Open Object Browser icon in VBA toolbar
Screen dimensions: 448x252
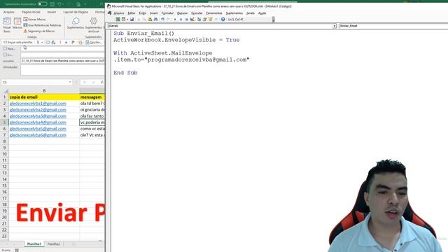(x=211, y=20)
